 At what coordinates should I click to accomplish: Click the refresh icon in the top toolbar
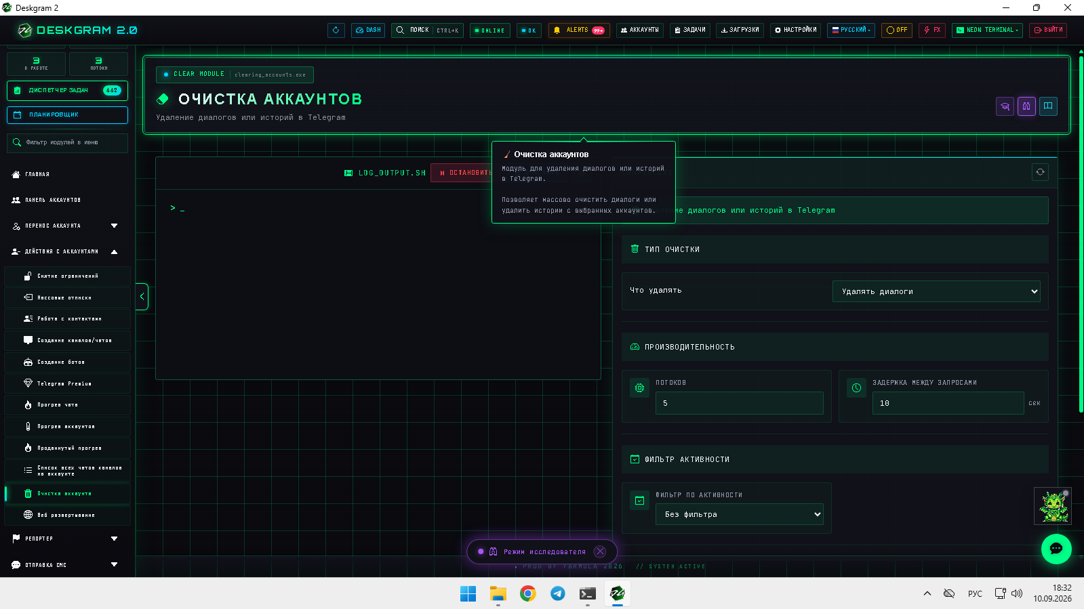click(x=336, y=30)
